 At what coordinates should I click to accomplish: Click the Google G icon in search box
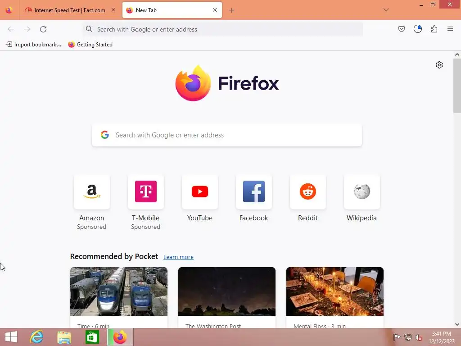pyautogui.click(x=105, y=135)
